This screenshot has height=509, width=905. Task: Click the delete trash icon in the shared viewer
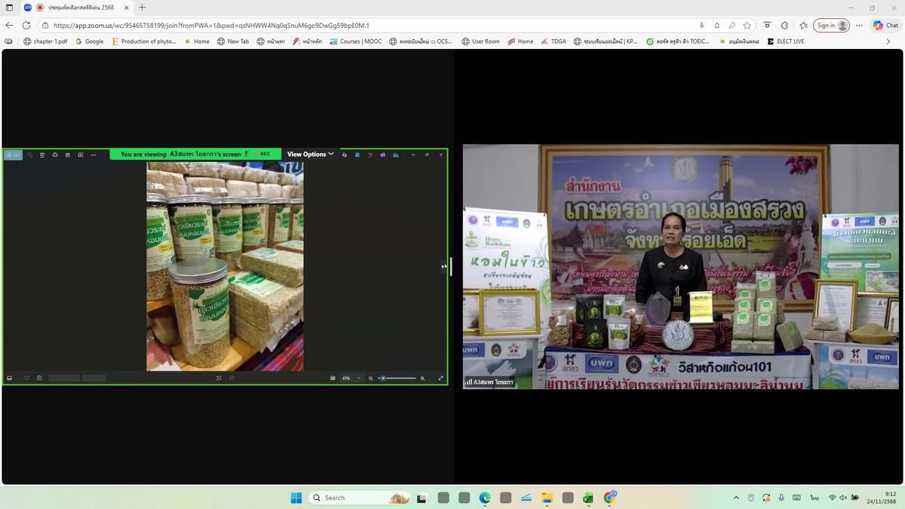tap(42, 155)
